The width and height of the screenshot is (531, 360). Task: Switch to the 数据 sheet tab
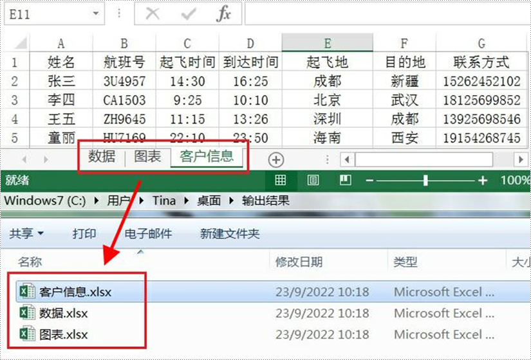pyautogui.click(x=102, y=157)
